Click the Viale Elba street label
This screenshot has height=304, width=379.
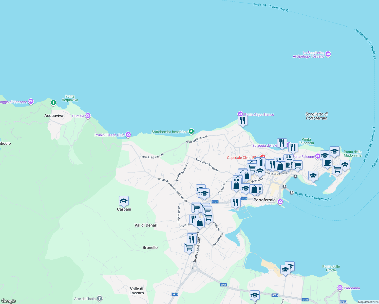(257, 180)
